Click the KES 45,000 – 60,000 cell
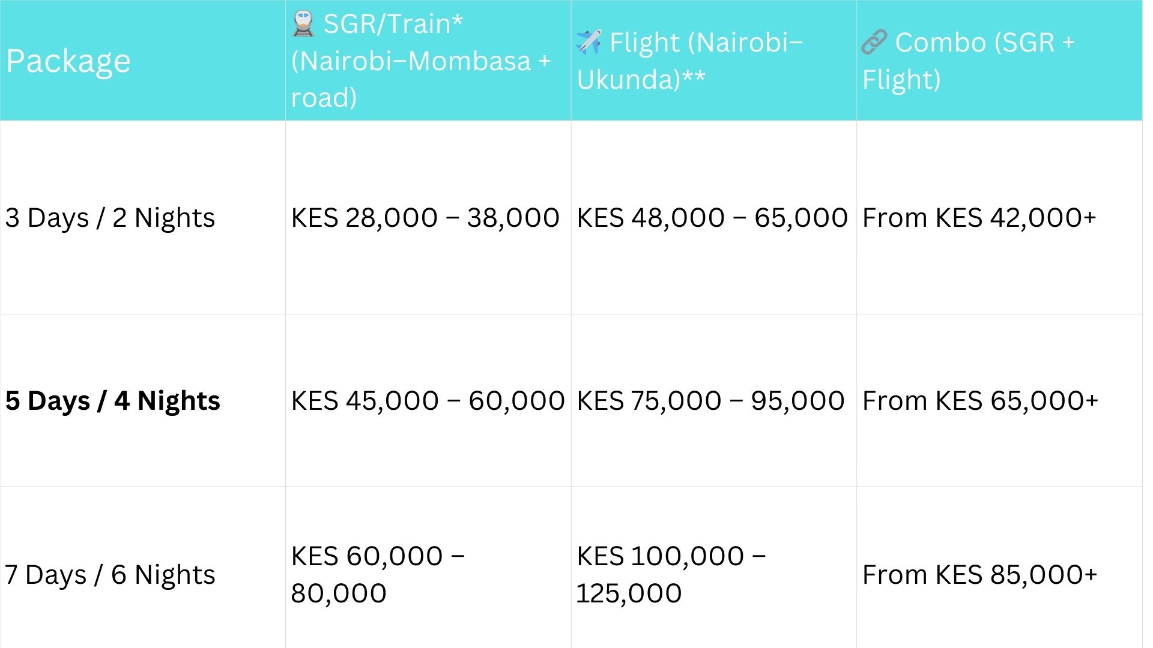This screenshot has height=648, width=1153. click(428, 400)
